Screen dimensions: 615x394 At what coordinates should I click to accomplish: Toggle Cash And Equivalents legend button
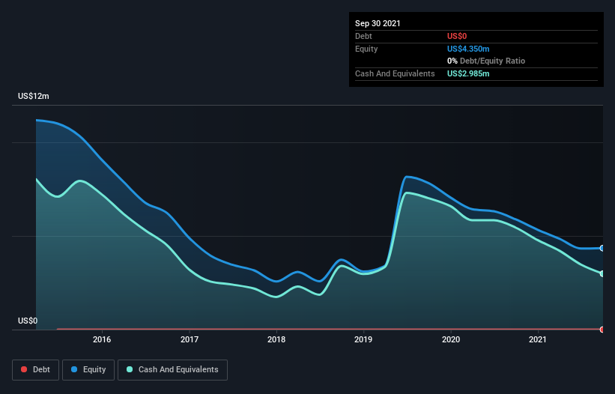click(172, 370)
